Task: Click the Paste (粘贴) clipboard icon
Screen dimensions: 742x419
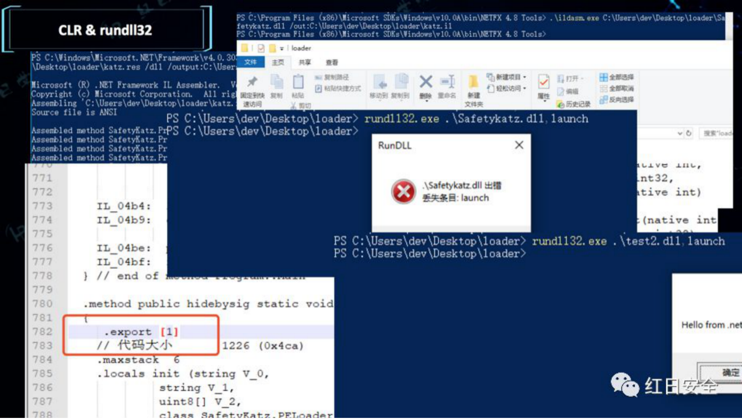Action: [x=298, y=82]
